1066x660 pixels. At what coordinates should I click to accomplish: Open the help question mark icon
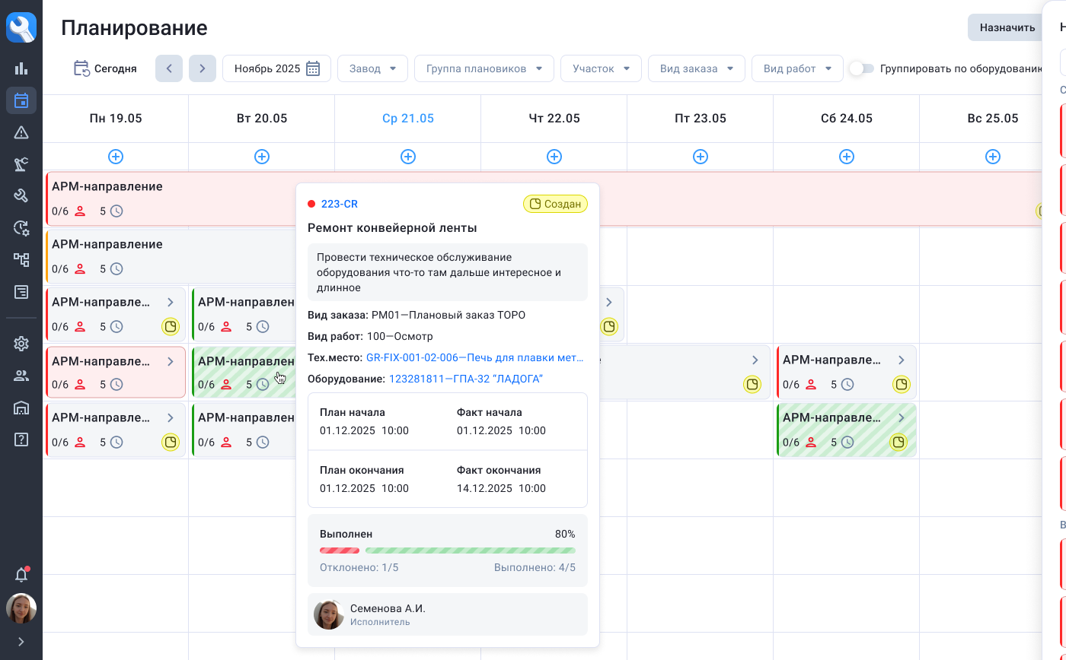pos(21,439)
